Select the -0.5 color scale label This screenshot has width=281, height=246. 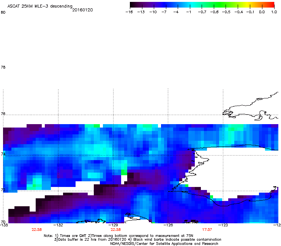coord(226,12)
